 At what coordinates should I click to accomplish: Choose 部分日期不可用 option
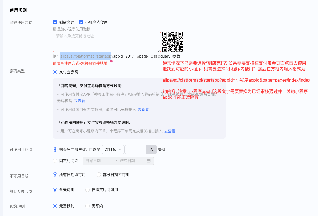[x=99, y=175]
